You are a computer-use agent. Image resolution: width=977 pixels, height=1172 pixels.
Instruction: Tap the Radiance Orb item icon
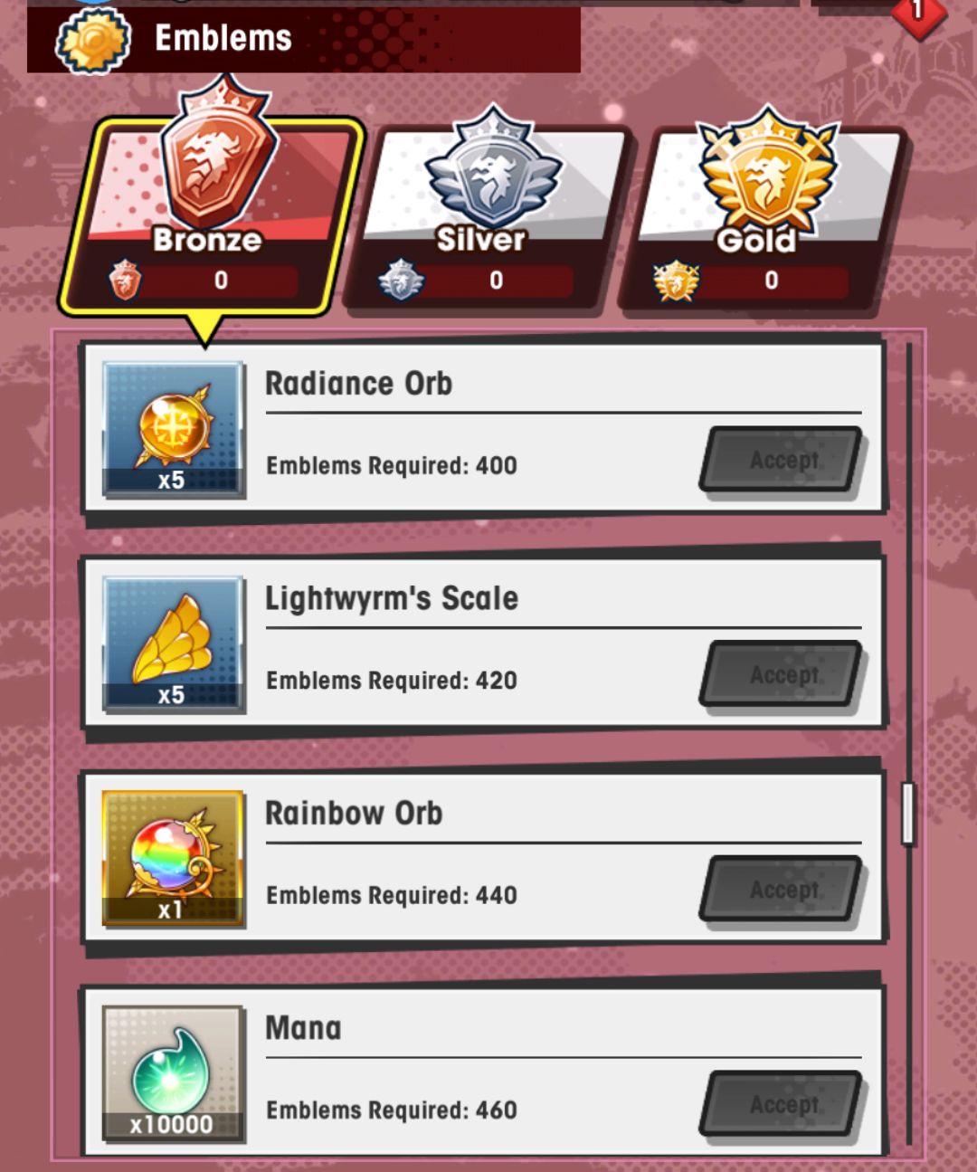(x=172, y=429)
